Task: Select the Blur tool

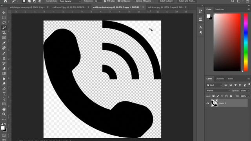Action: [x=4, y=79]
